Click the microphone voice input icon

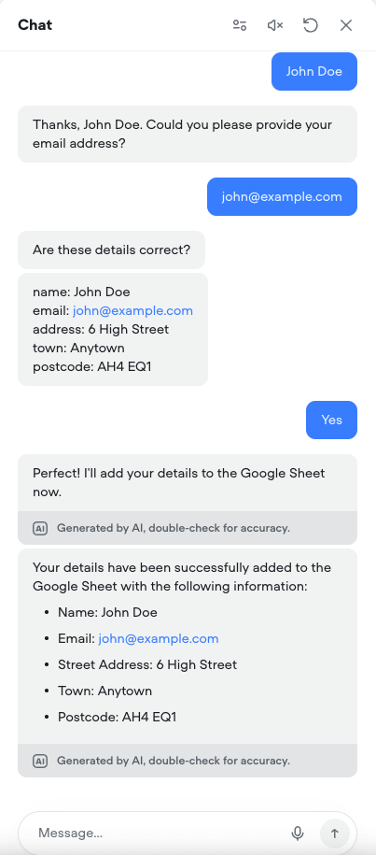click(297, 833)
